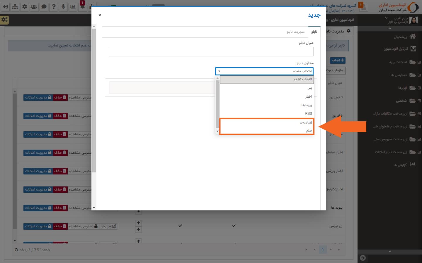Select فیلم from the dropdown list
The height and width of the screenshot is (263, 422).
309,131
